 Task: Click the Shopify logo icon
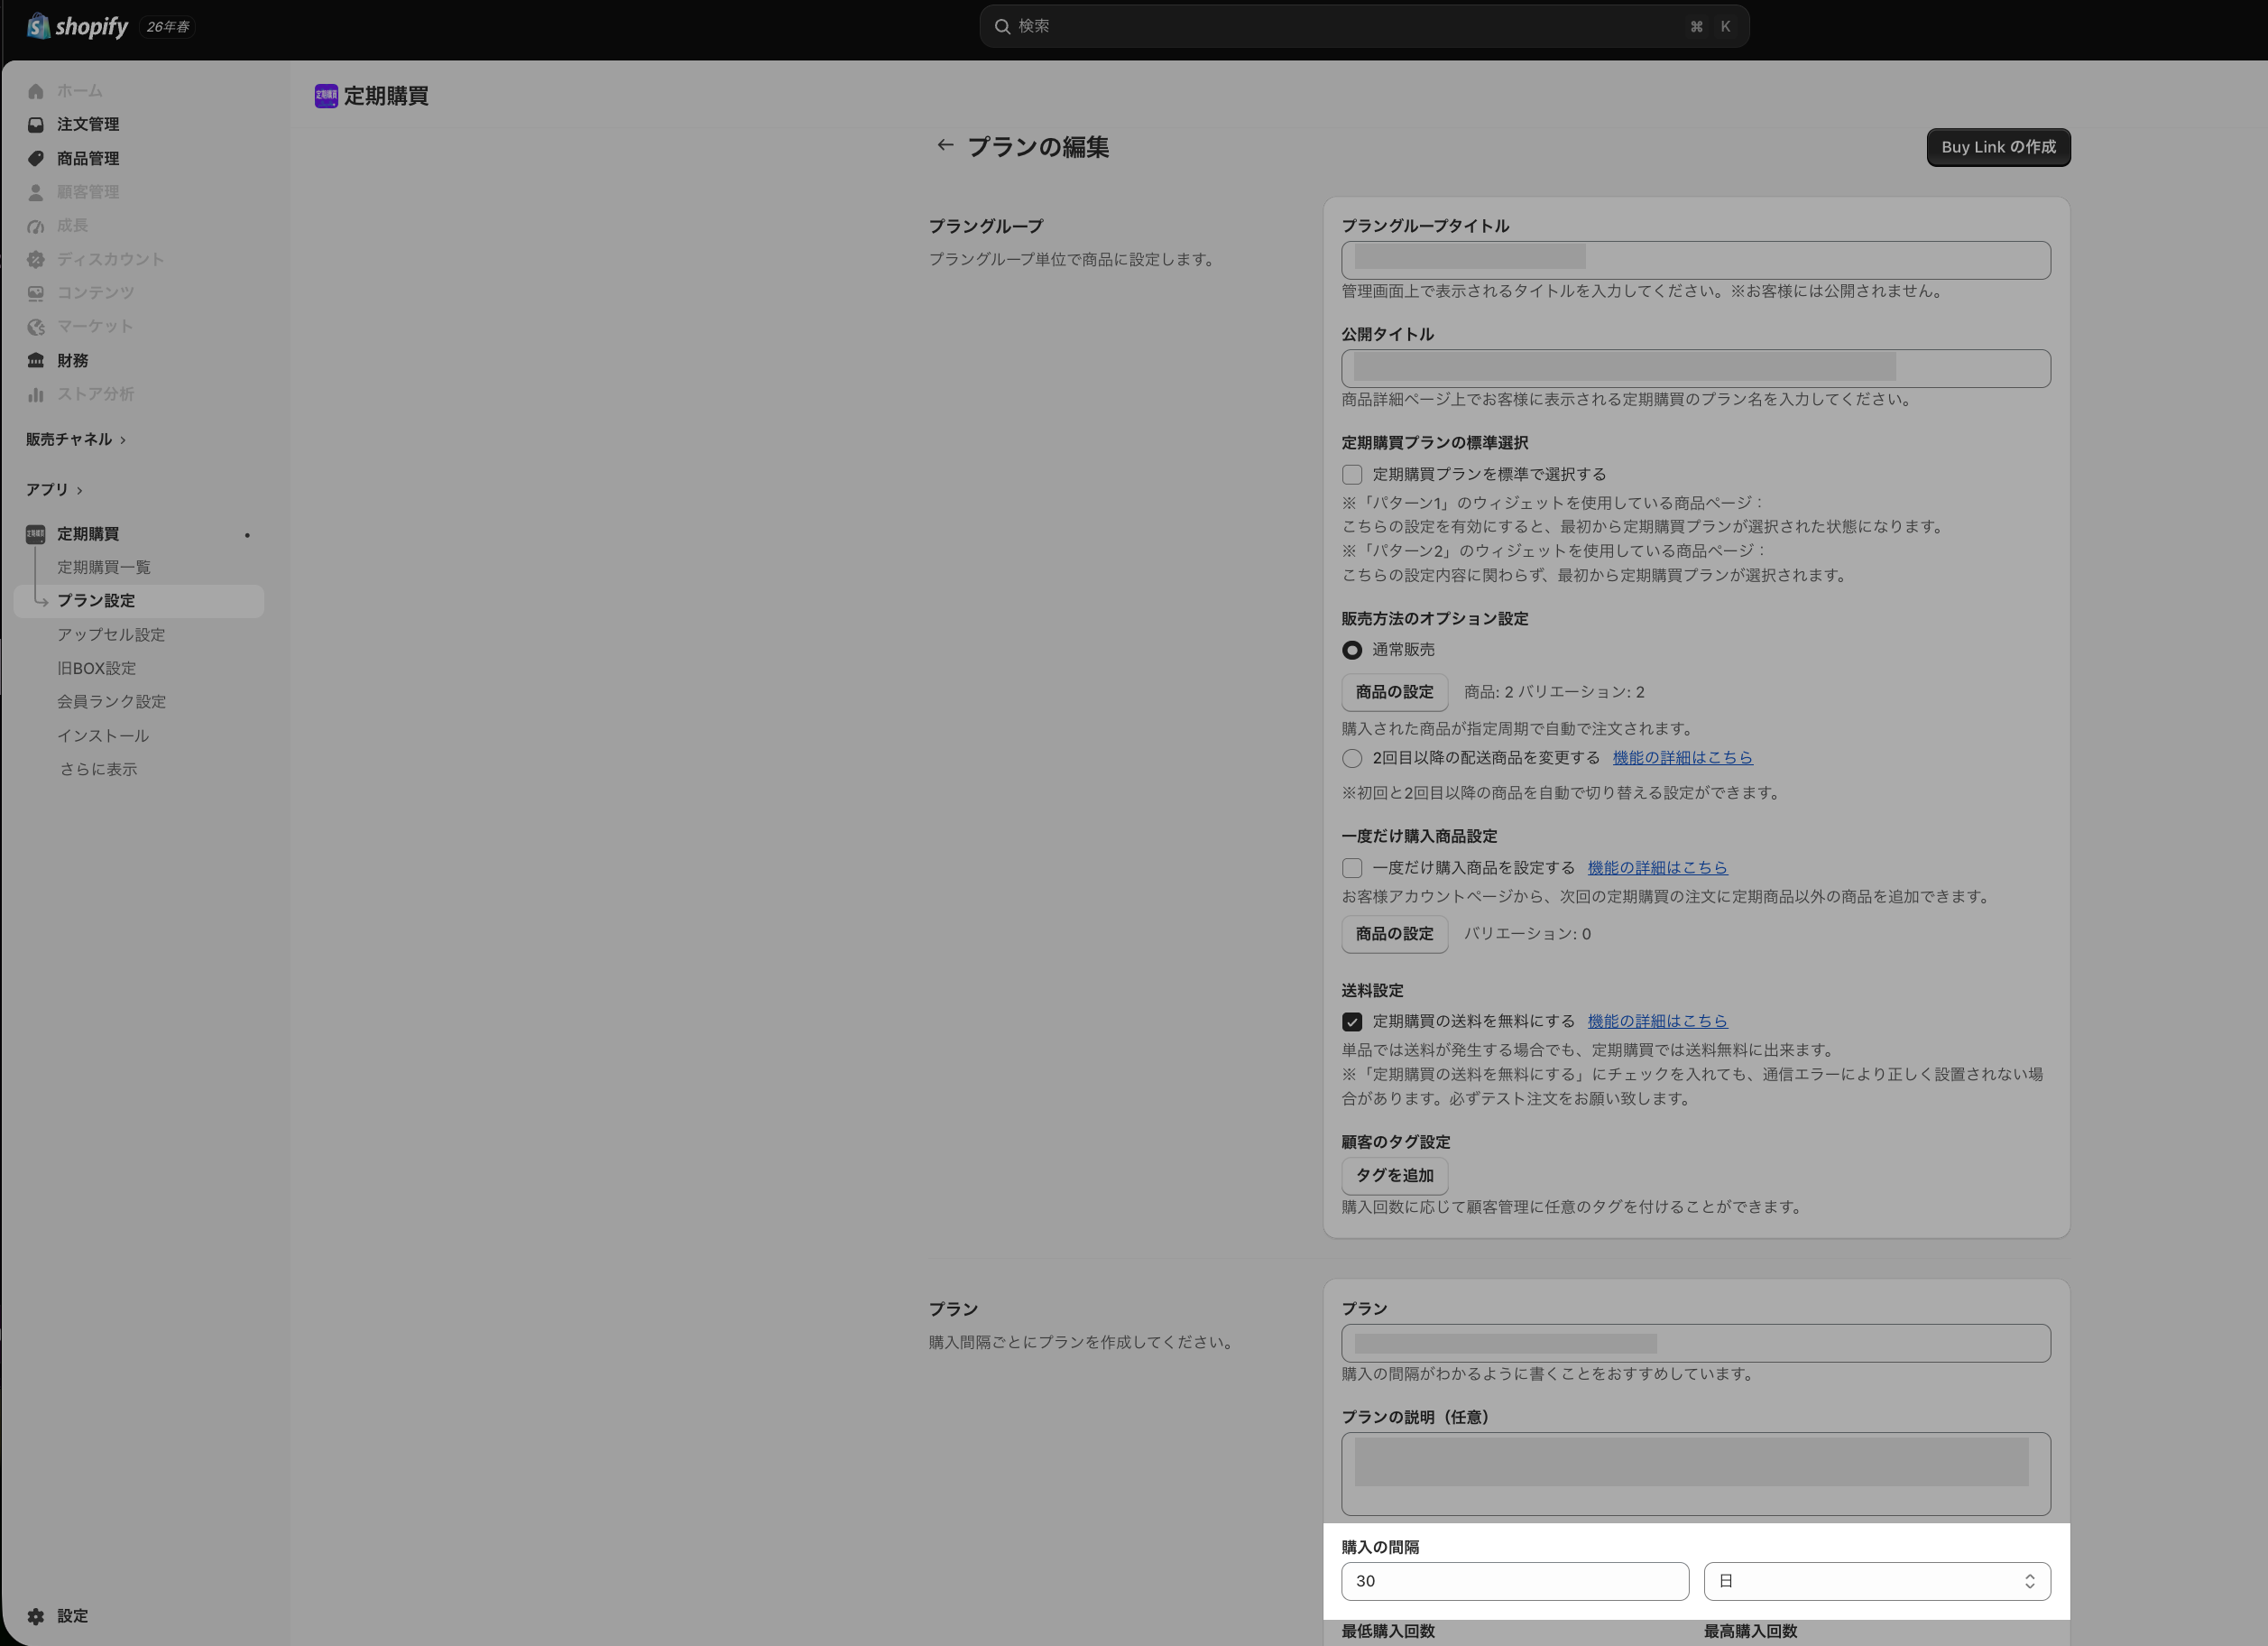coord(38,26)
